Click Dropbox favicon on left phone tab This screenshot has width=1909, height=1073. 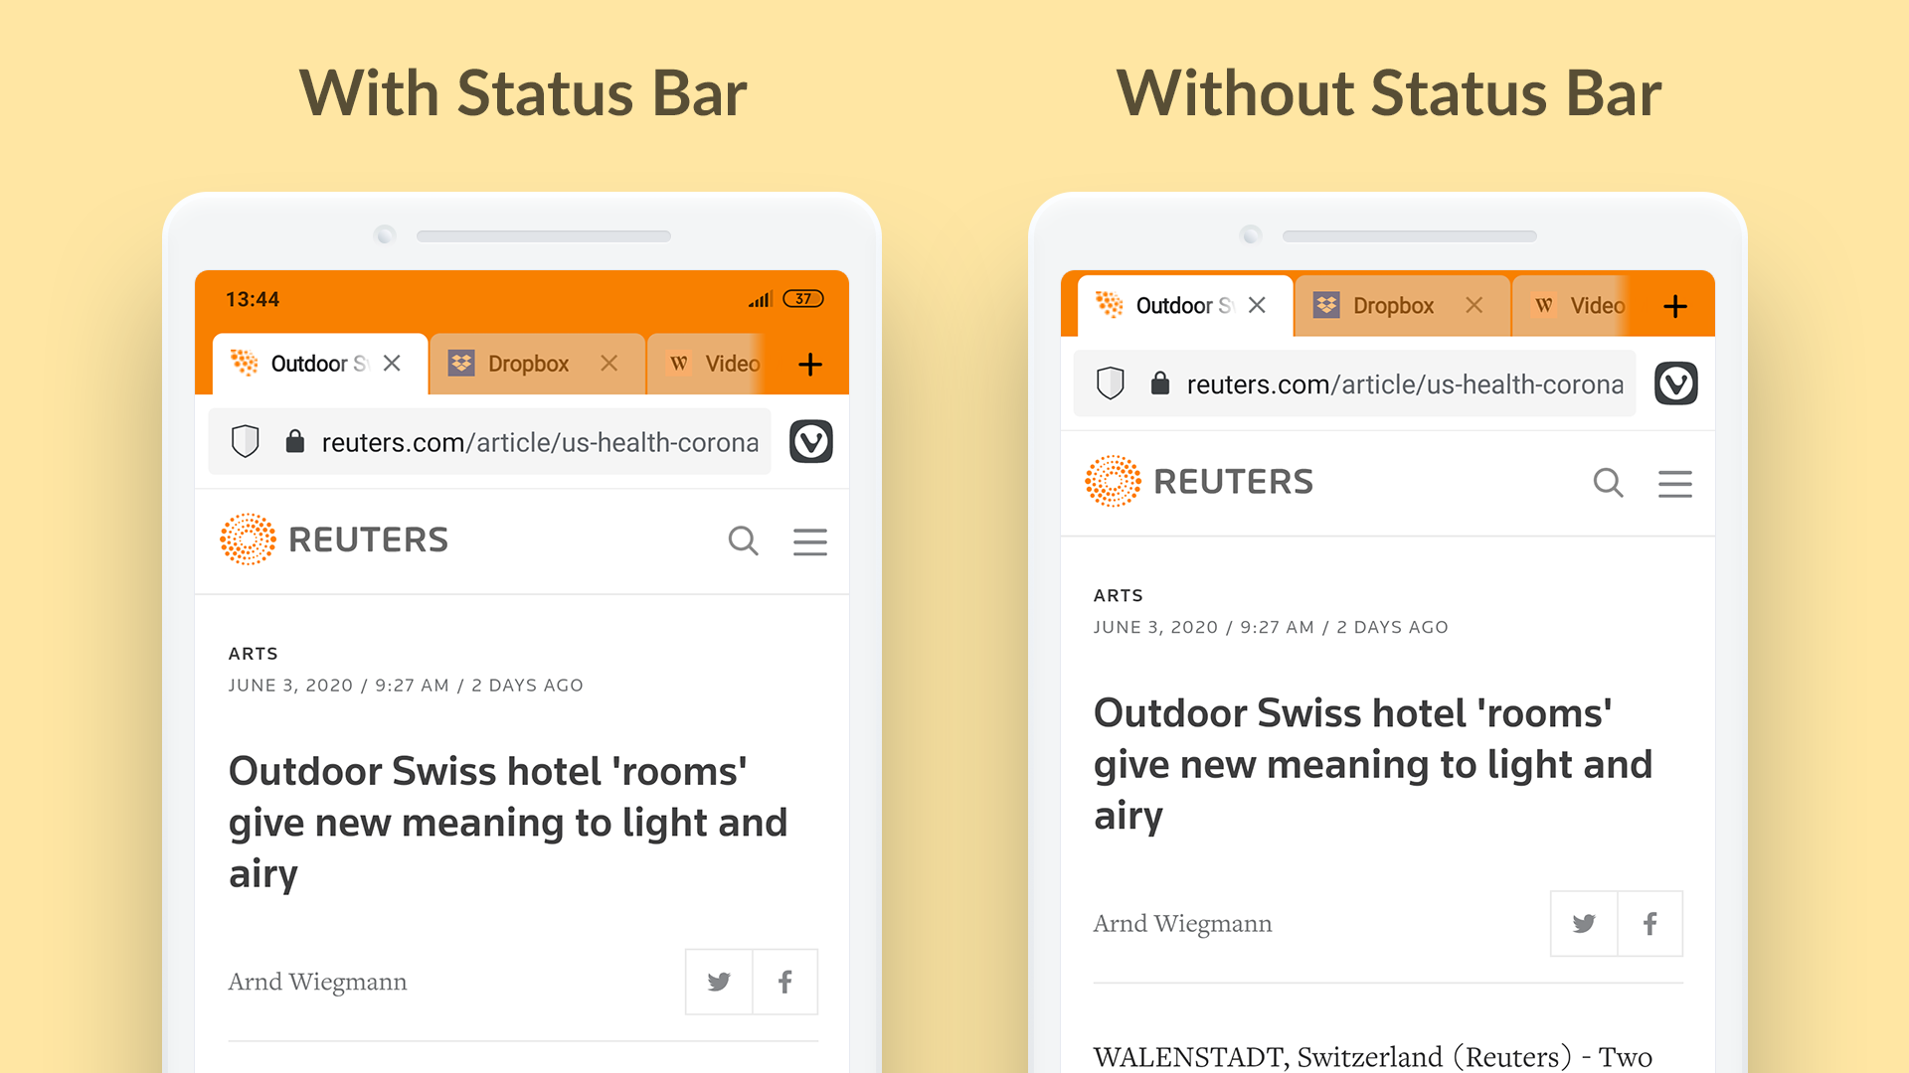click(461, 363)
